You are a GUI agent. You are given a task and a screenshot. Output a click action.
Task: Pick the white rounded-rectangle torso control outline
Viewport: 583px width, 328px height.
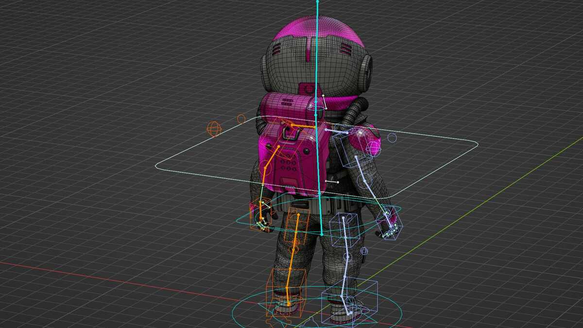pyautogui.click(x=317, y=156)
